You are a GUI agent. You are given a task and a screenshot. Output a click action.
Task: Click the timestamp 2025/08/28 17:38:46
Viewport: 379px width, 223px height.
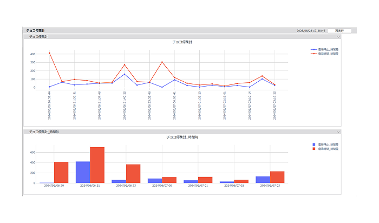[310, 31]
